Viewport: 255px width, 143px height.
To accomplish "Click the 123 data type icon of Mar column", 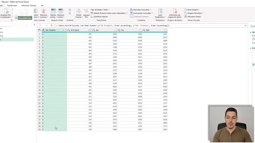I will [144, 30].
